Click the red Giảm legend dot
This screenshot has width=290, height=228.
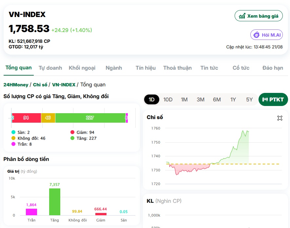72,132
